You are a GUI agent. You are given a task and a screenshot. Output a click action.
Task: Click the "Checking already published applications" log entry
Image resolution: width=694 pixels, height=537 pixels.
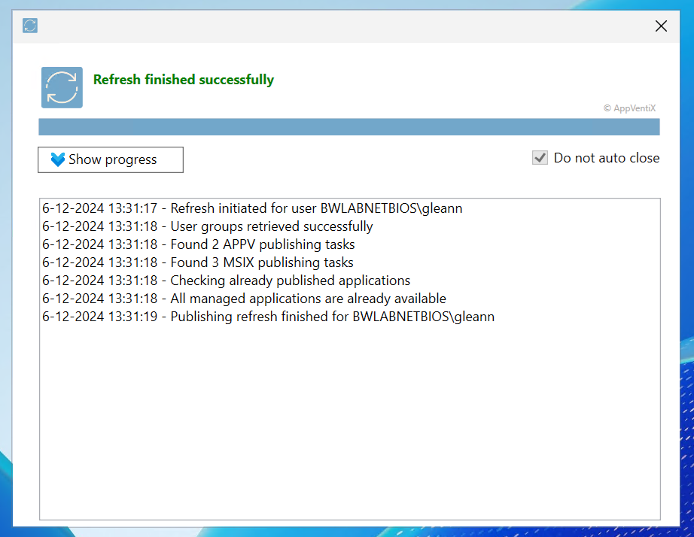click(x=226, y=281)
